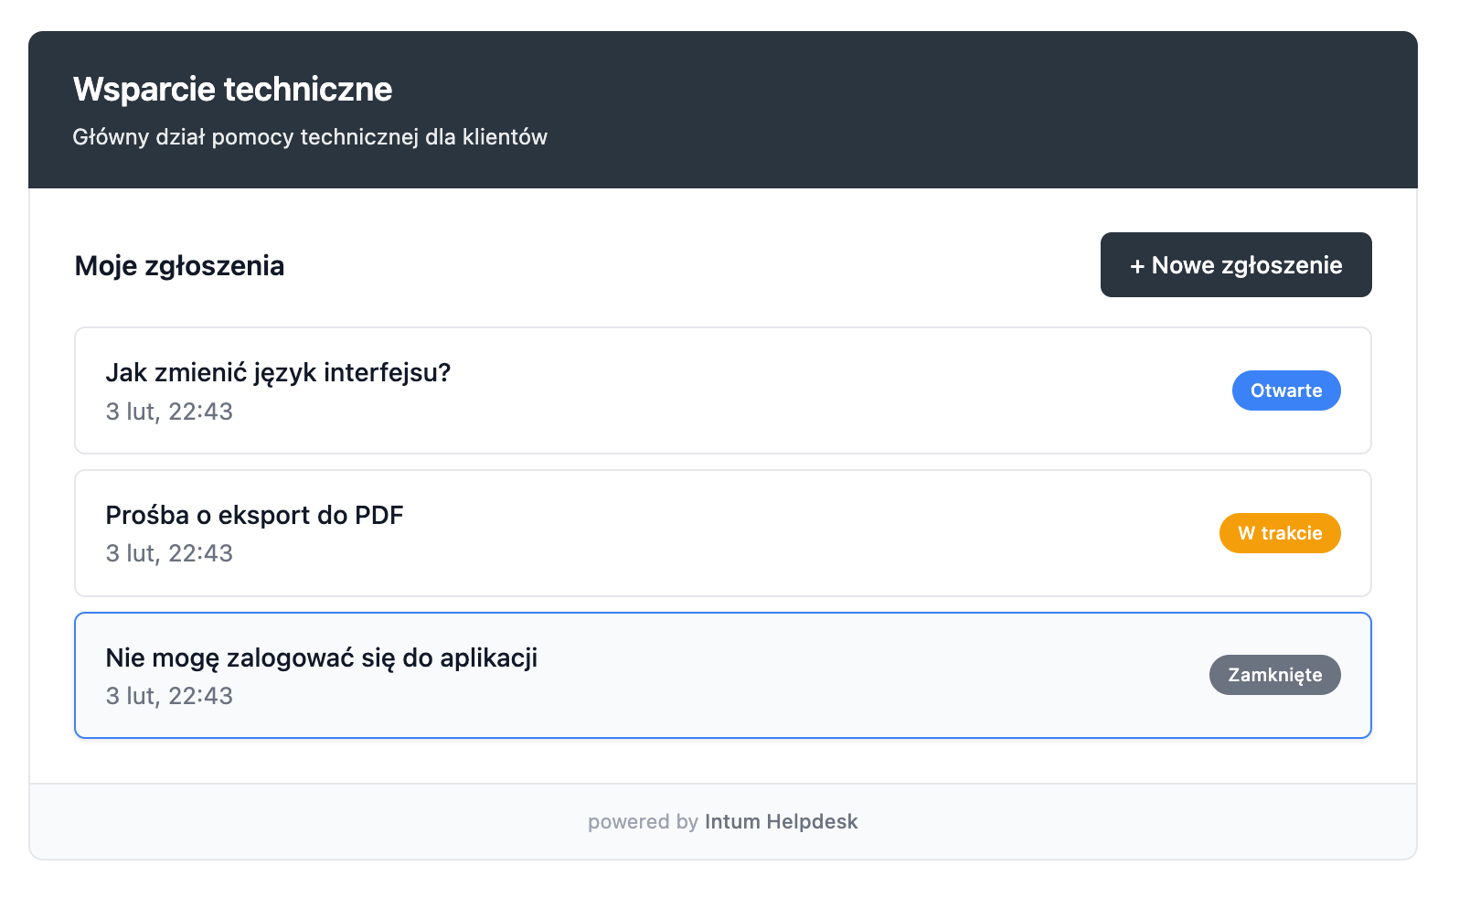Click the gray Zamknięte status badge
1459x898 pixels.
(1274, 675)
